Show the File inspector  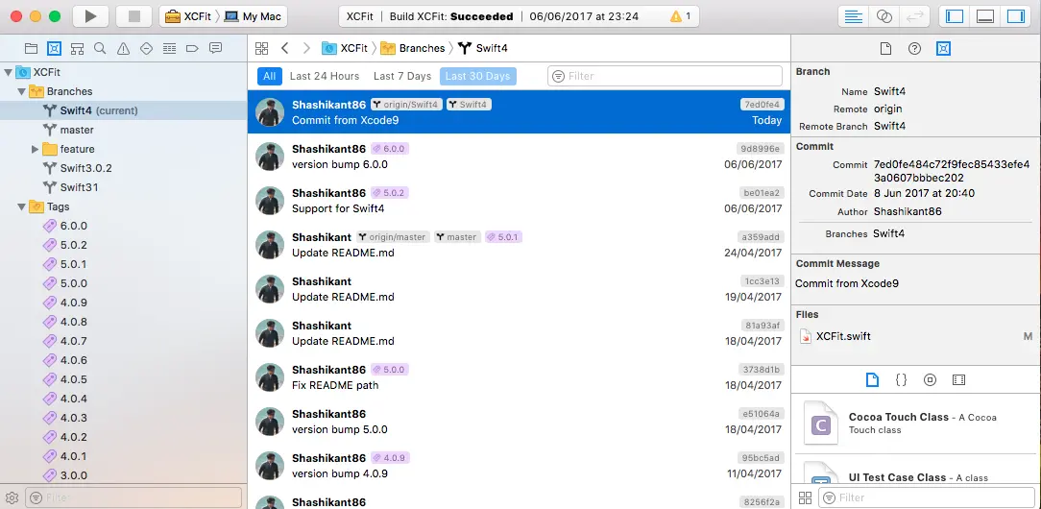pos(885,48)
